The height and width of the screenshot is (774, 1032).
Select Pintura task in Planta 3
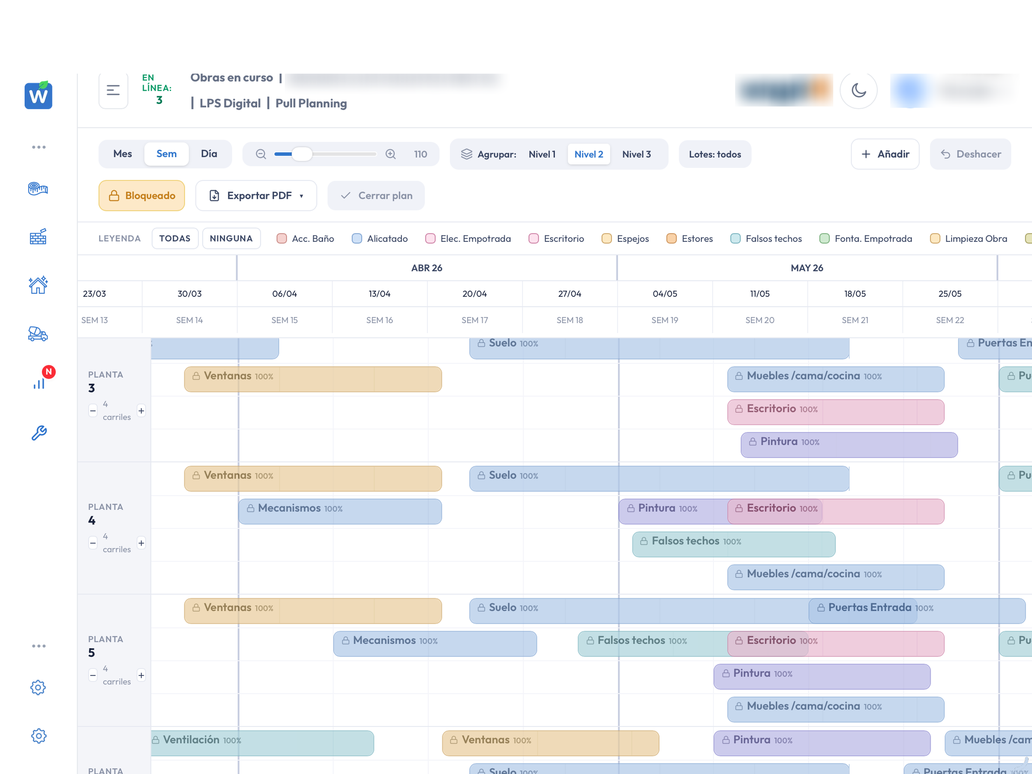(x=849, y=445)
